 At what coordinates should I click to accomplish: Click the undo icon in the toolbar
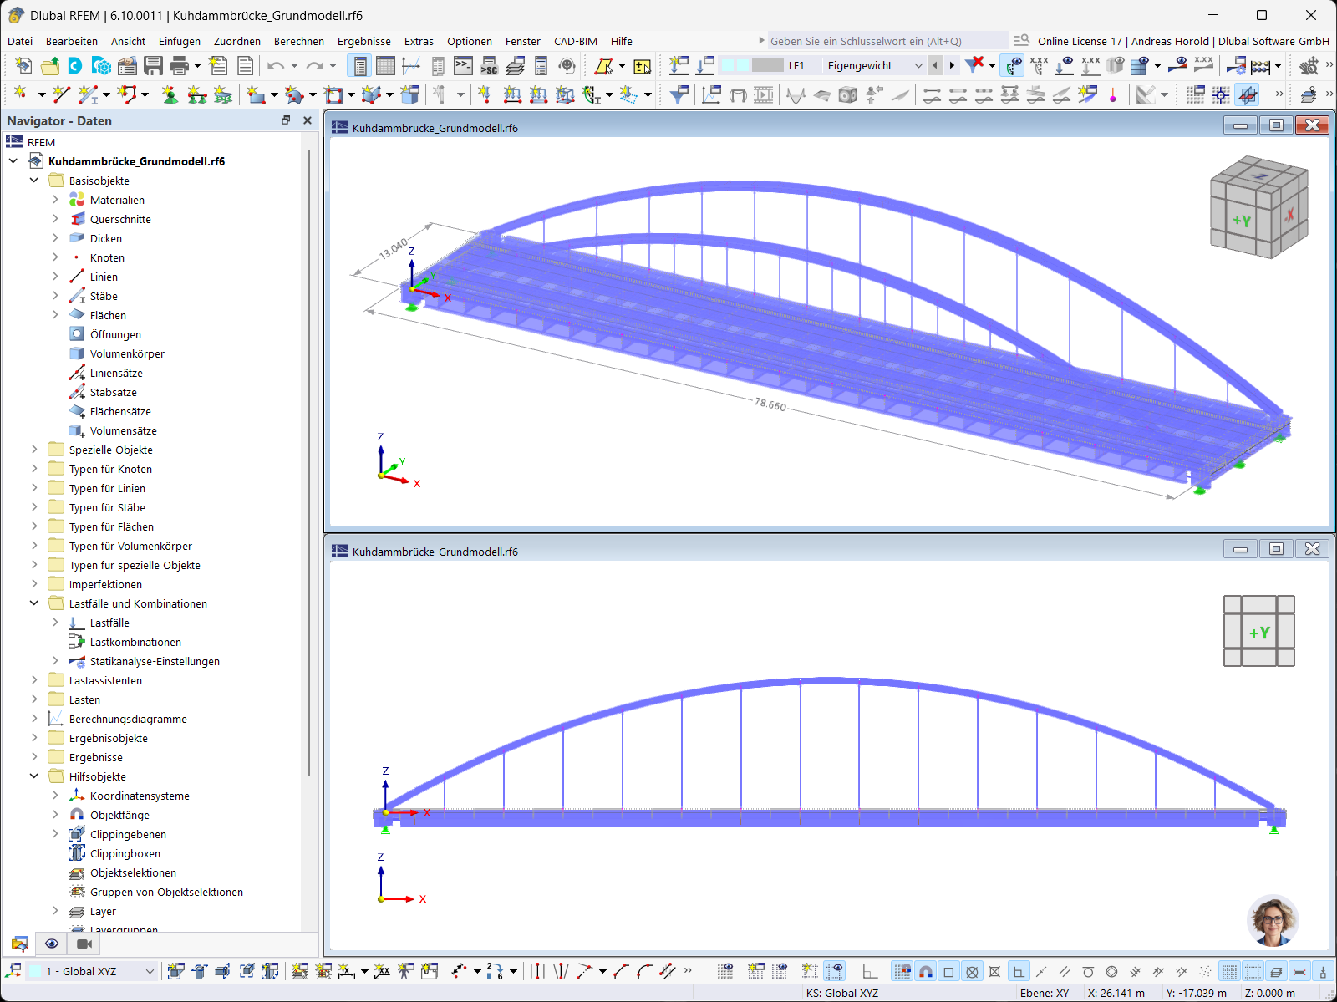click(x=276, y=65)
